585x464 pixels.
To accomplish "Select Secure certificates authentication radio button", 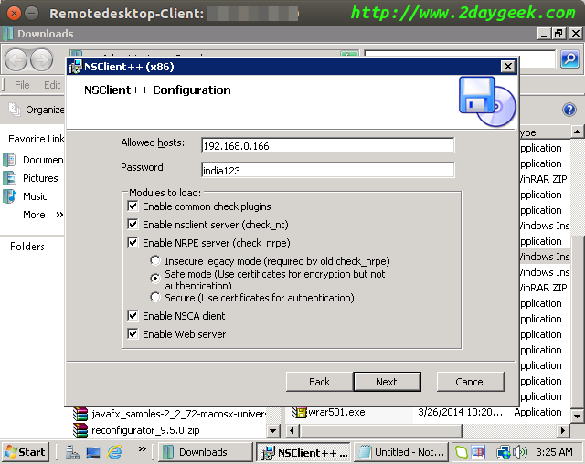I will click(155, 298).
